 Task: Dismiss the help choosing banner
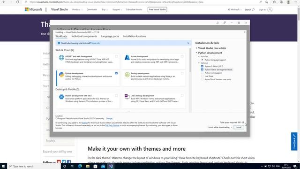coord(188,43)
